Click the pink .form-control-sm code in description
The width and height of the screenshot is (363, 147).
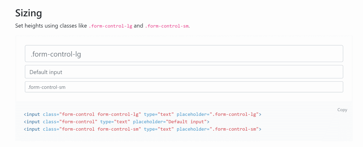(x=167, y=26)
